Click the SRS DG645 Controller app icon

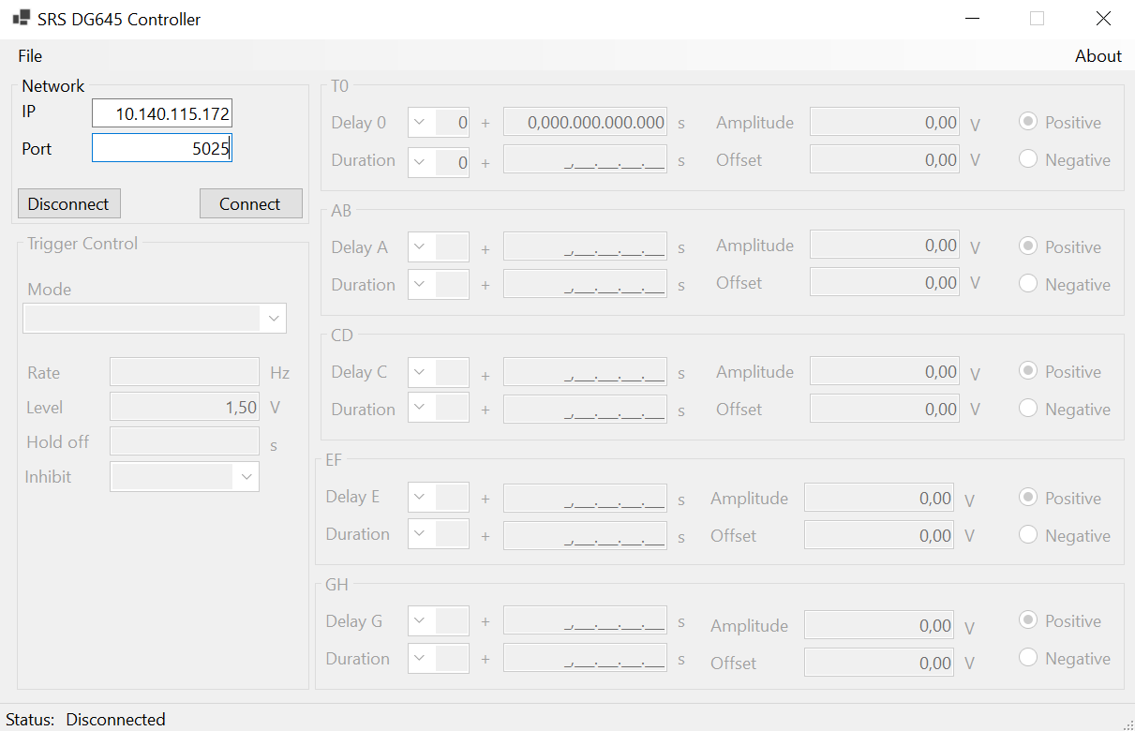pyautogui.click(x=21, y=18)
